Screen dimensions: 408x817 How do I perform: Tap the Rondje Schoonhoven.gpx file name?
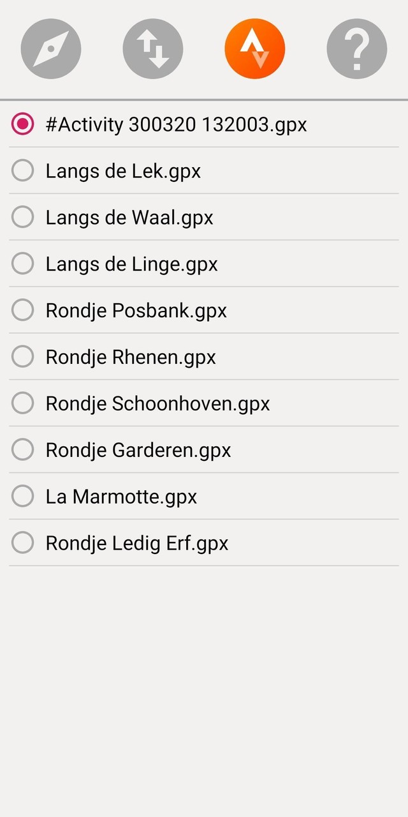(157, 403)
